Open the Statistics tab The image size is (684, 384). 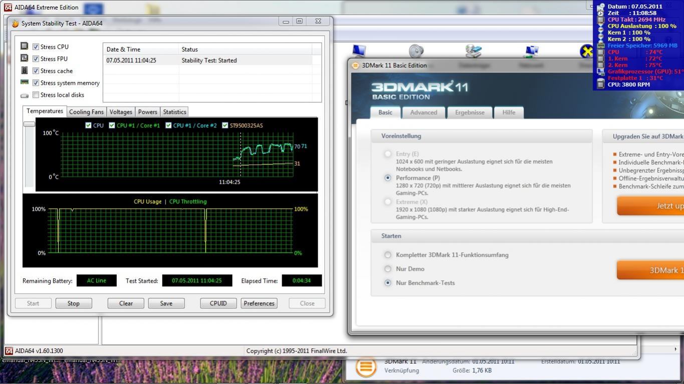(175, 112)
